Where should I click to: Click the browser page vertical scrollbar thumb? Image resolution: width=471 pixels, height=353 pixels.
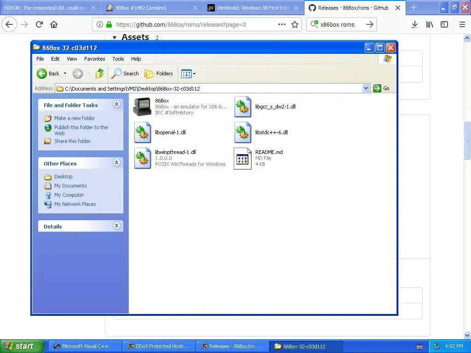[467, 140]
